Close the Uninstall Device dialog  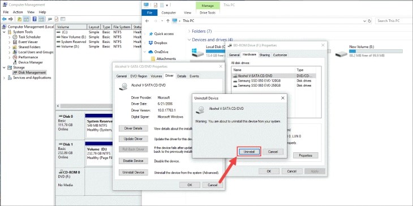(283, 98)
